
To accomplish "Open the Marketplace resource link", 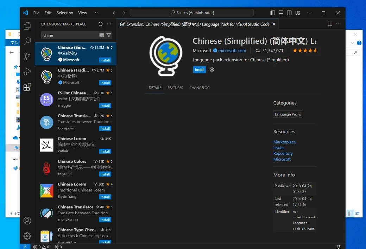I will coord(284,142).
